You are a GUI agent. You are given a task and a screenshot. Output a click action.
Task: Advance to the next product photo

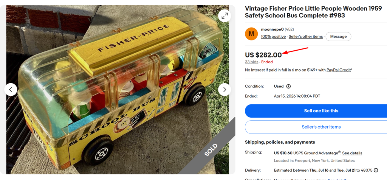(224, 90)
